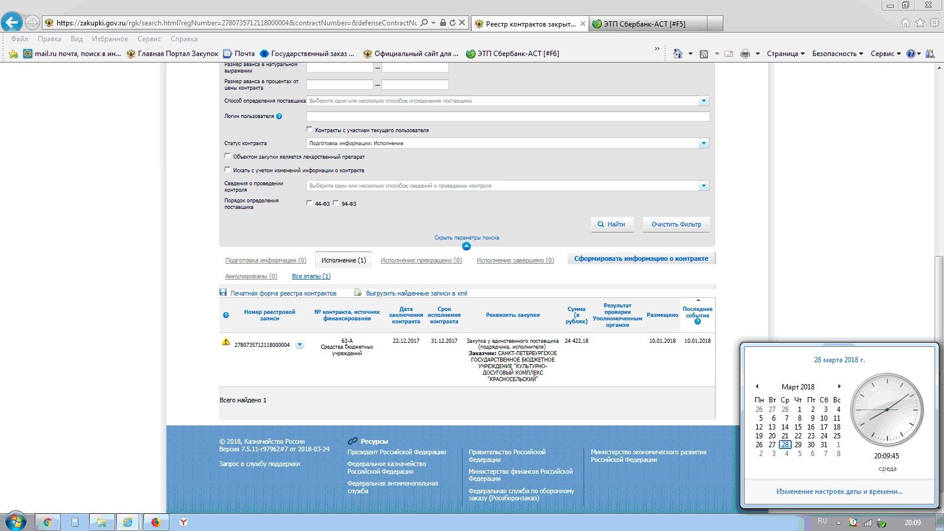This screenshot has width=944, height=531.
Task: Open Google Chrome from the taskbar
Action: tap(47, 522)
